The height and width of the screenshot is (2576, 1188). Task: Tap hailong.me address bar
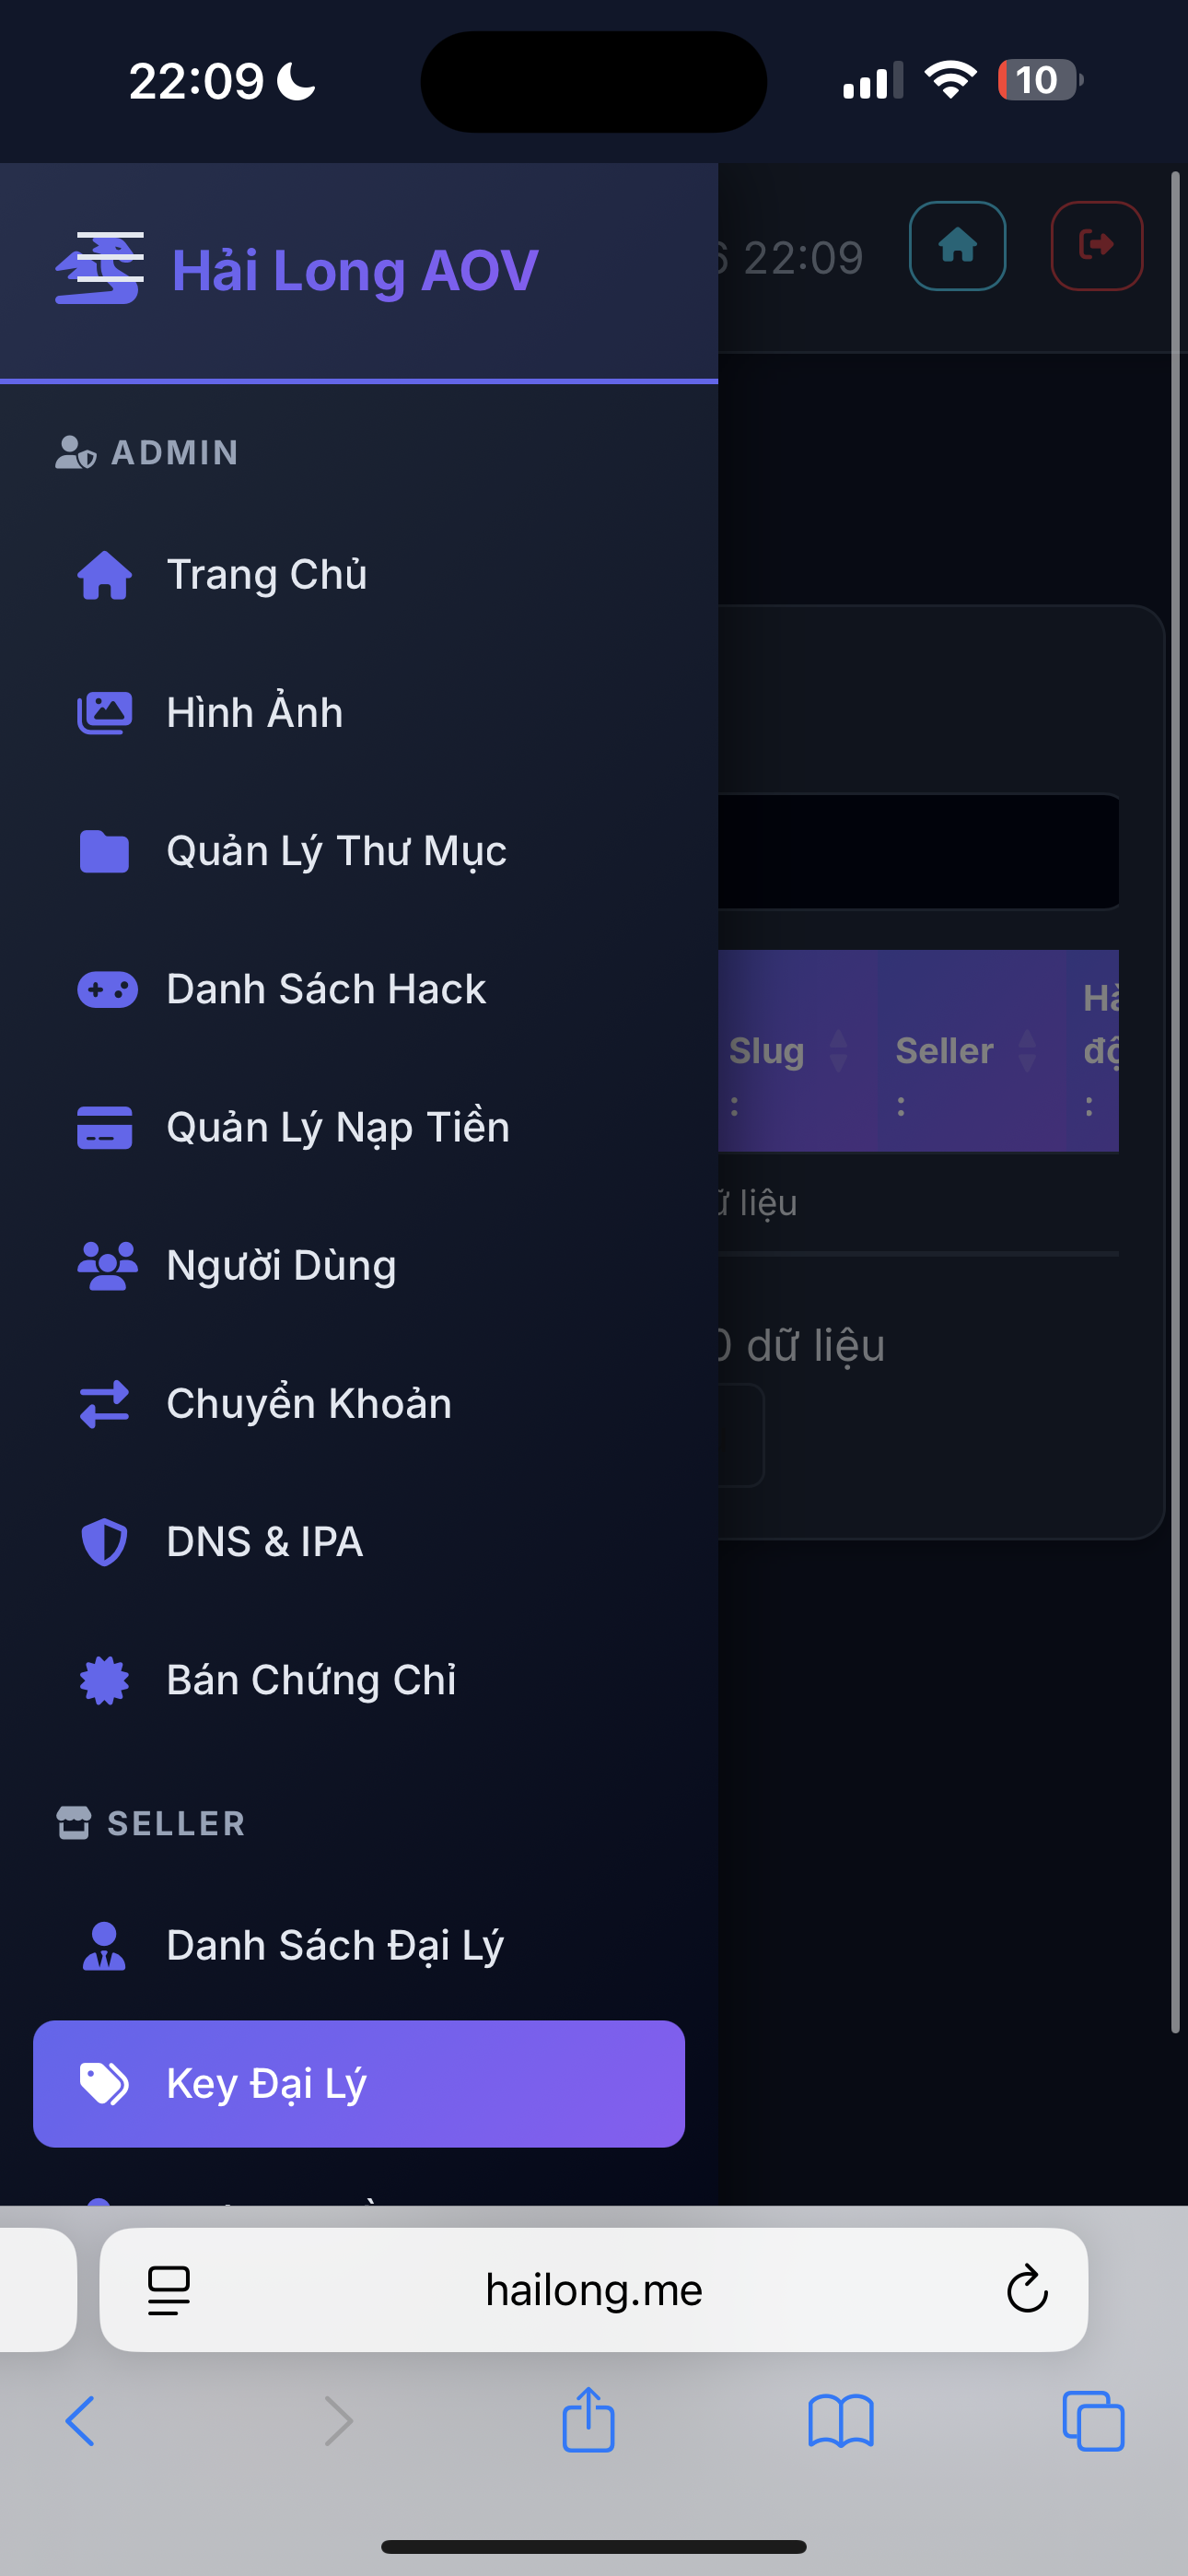(594, 2289)
